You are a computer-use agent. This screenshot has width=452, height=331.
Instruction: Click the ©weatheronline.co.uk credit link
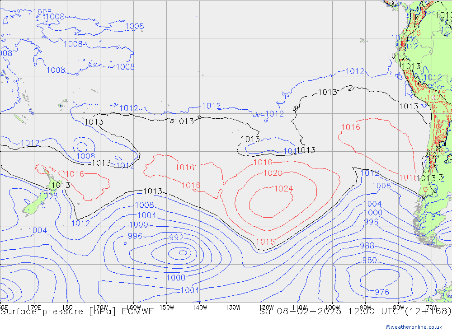point(414,327)
